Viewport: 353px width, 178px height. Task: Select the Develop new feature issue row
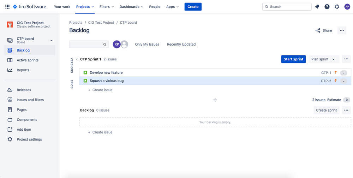click(215, 72)
